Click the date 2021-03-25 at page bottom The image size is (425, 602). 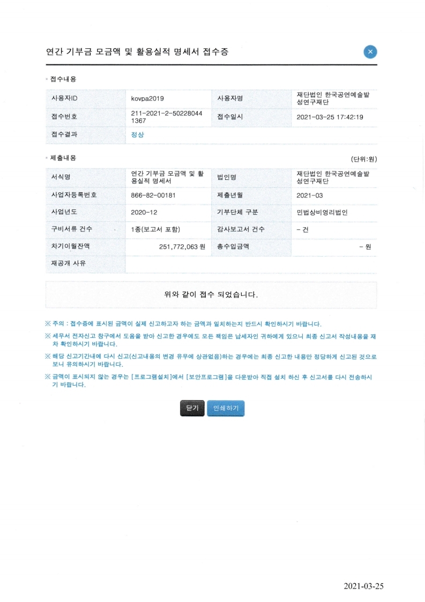pyautogui.click(x=363, y=586)
